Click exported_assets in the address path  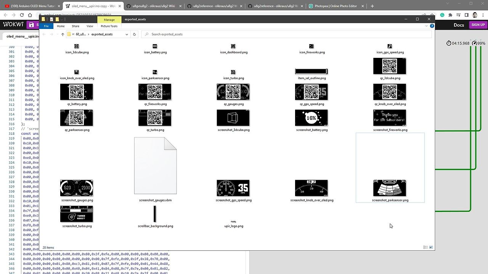(102, 34)
